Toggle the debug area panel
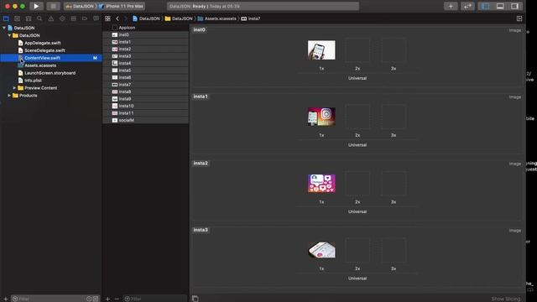This screenshot has height=302, width=537. [x=500, y=6]
